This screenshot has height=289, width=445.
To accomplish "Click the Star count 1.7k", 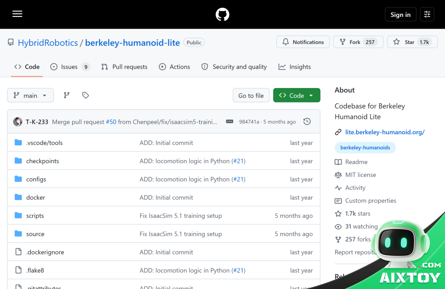I will coord(424,42).
